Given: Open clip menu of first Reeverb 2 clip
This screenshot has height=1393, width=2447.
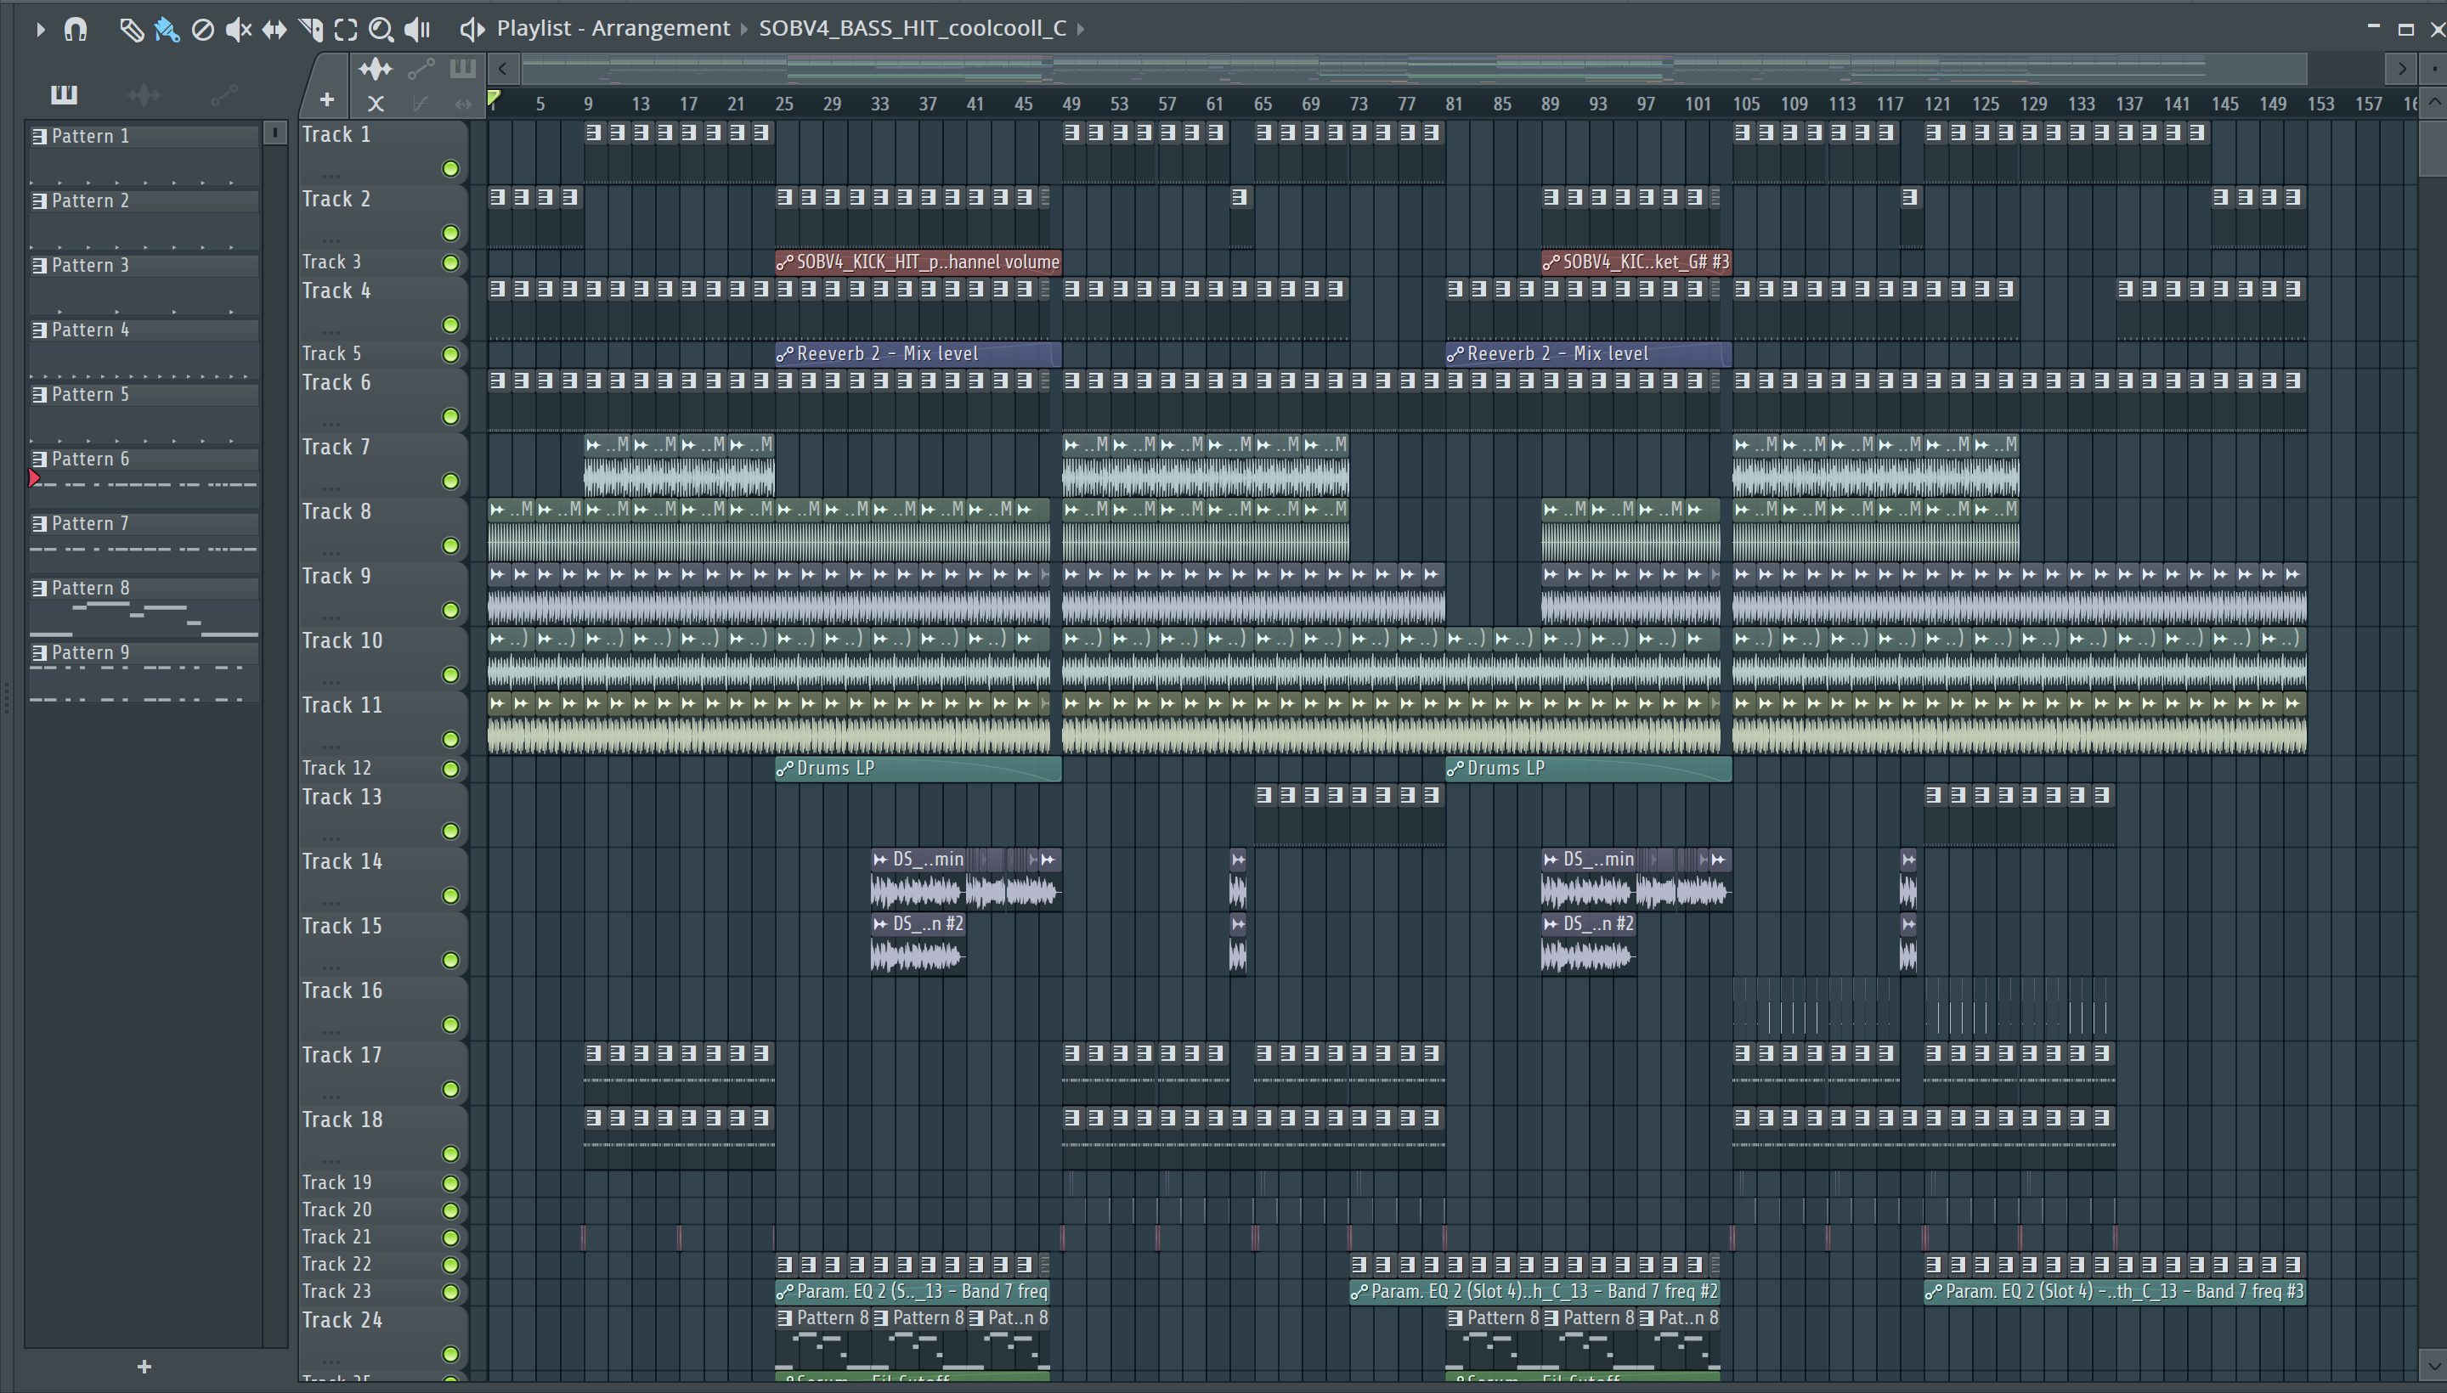Looking at the screenshot, I should click(785, 354).
